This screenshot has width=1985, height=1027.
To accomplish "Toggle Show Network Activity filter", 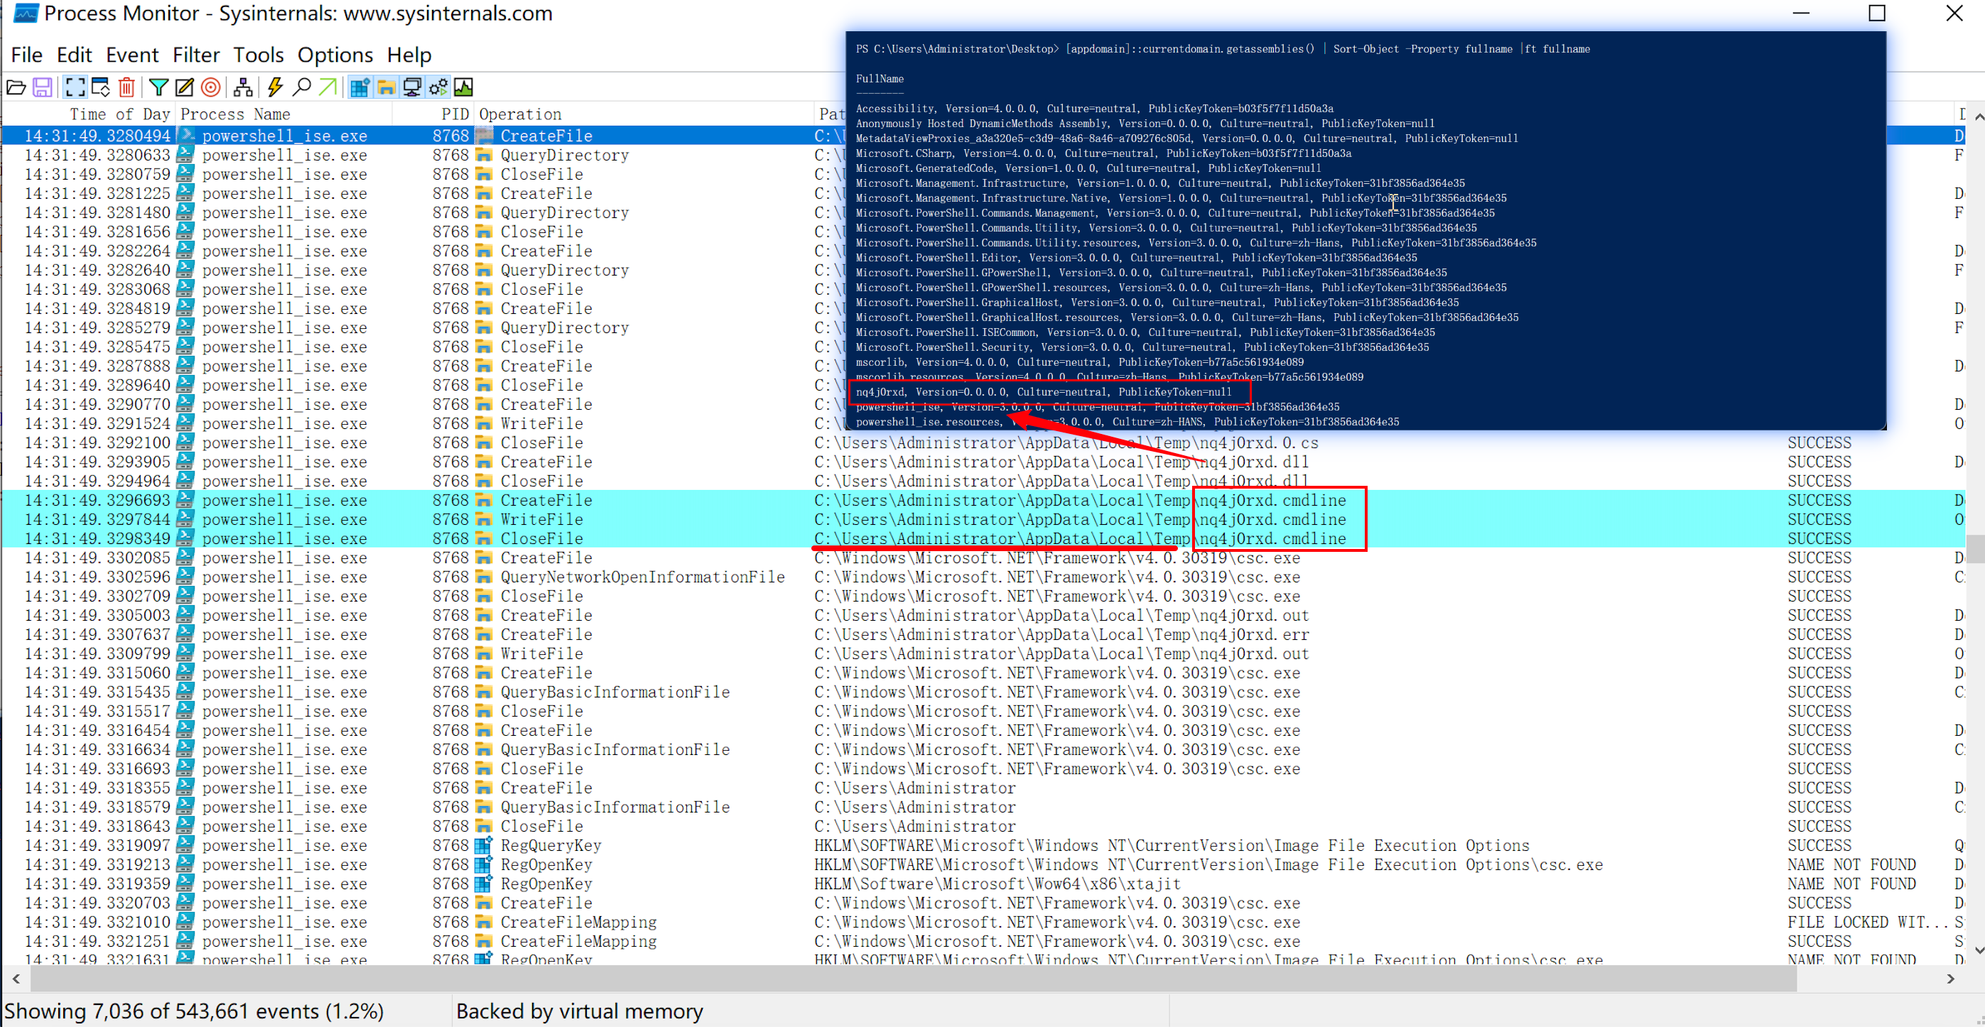I will coord(412,87).
